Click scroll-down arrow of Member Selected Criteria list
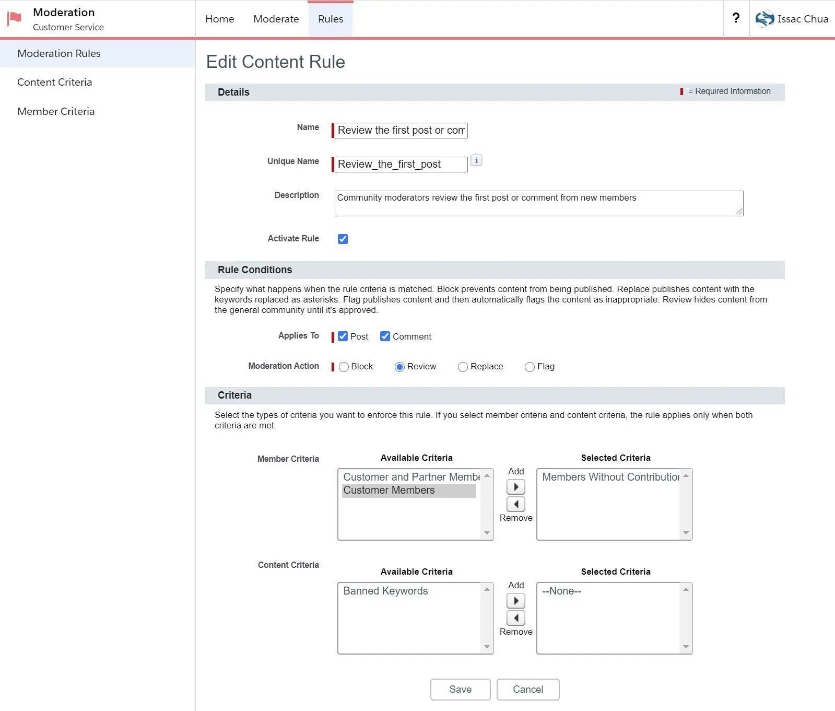This screenshot has width=835, height=711. (x=686, y=533)
